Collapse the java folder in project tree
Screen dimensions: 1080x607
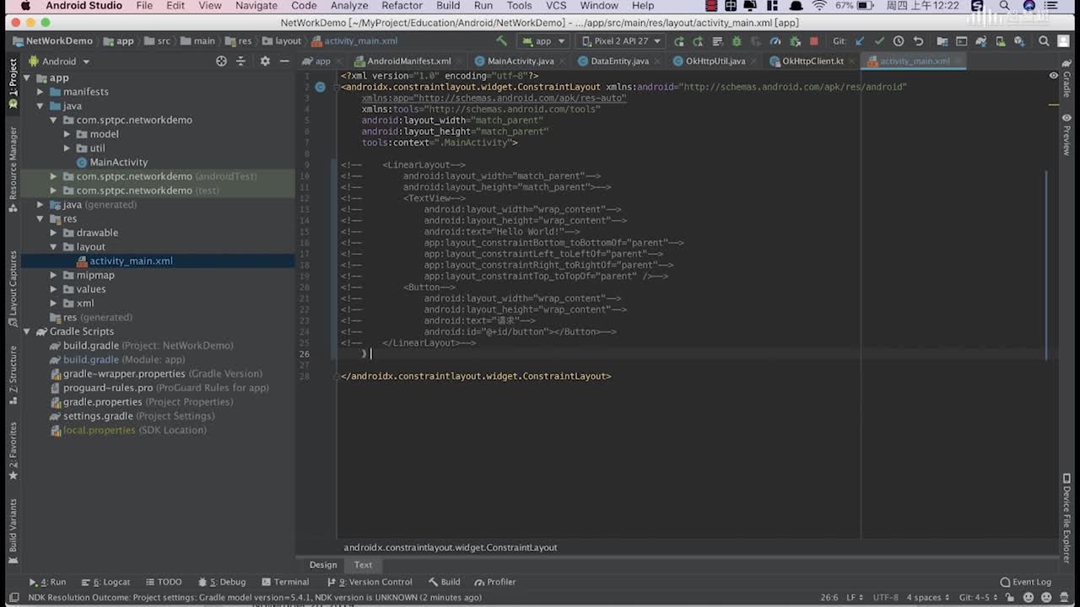coord(40,106)
